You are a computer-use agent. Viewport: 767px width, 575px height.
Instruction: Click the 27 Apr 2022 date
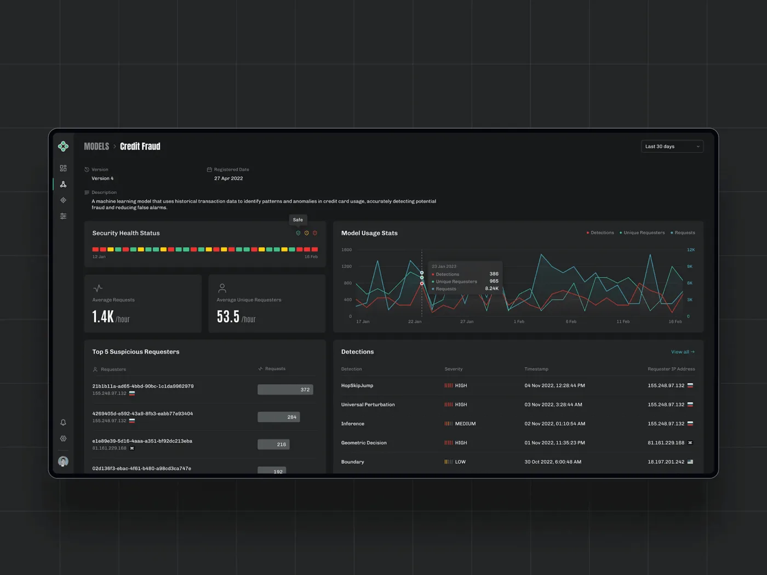(228, 179)
